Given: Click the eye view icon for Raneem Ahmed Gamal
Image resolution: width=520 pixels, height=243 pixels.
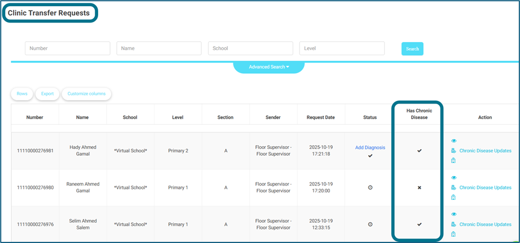Looking at the screenshot, I should (x=454, y=178).
